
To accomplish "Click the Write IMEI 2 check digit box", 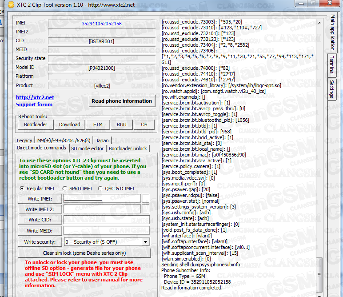I will coord(145,209).
